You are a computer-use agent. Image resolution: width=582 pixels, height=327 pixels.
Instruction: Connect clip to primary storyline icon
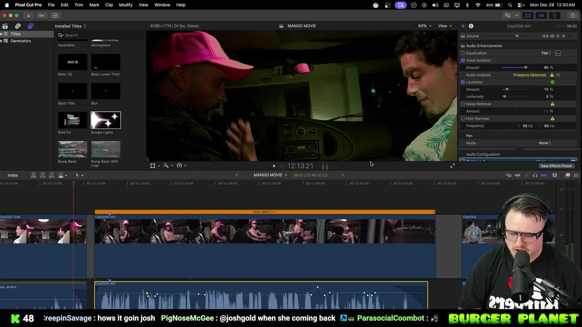coord(33,175)
